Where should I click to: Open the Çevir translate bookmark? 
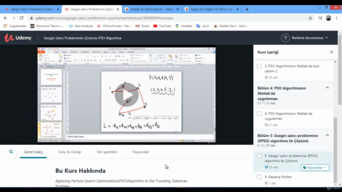pyautogui.click(x=203, y=26)
